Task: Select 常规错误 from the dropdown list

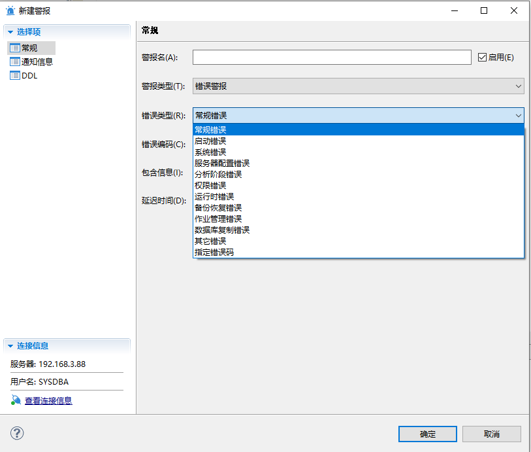Action: click(359, 130)
